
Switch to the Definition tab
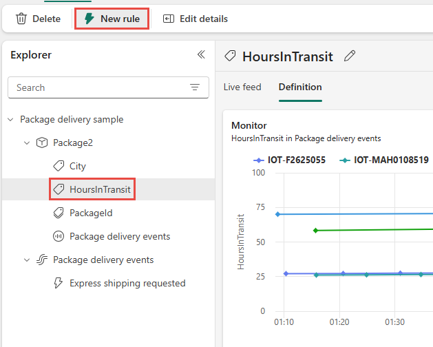tap(300, 87)
